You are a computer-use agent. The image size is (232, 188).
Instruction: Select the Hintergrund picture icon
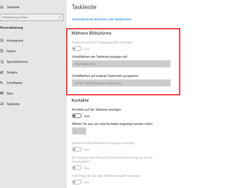[x=2, y=41]
